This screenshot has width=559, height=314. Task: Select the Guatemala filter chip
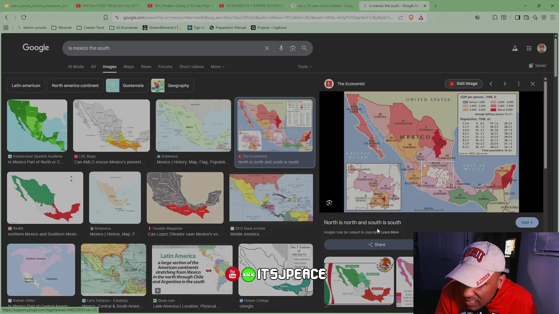click(x=127, y=85)
